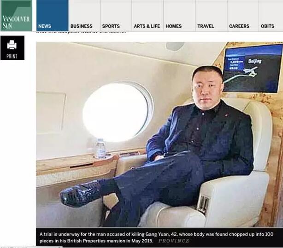Click the water bottle in the photo
The width and height of the screenshot is (283, 248).
100,148
